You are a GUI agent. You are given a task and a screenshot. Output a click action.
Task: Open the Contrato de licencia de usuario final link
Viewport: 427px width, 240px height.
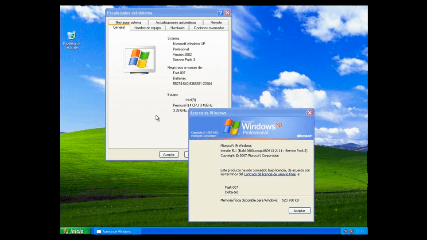[x=270, y=174]
